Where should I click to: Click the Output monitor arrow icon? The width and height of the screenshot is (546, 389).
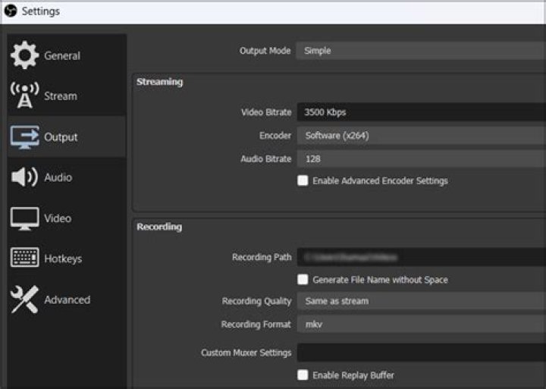pos(24,136)
